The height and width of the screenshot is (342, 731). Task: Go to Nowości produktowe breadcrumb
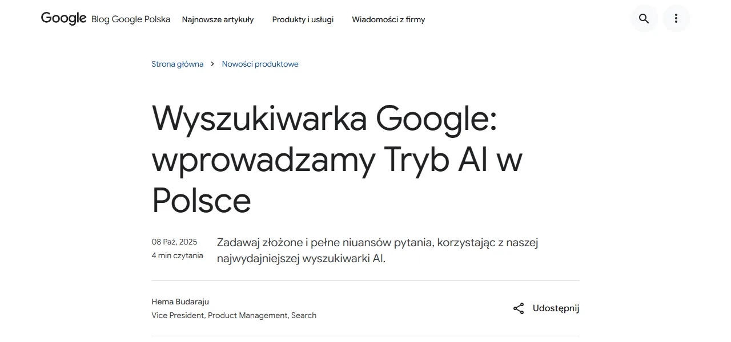click(260, 64)
